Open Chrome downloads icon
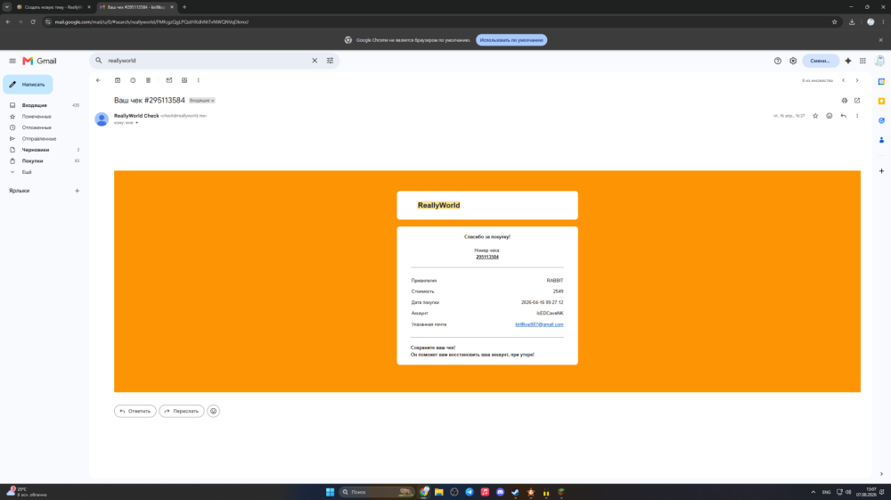891x500 pixels. [852, 21]
